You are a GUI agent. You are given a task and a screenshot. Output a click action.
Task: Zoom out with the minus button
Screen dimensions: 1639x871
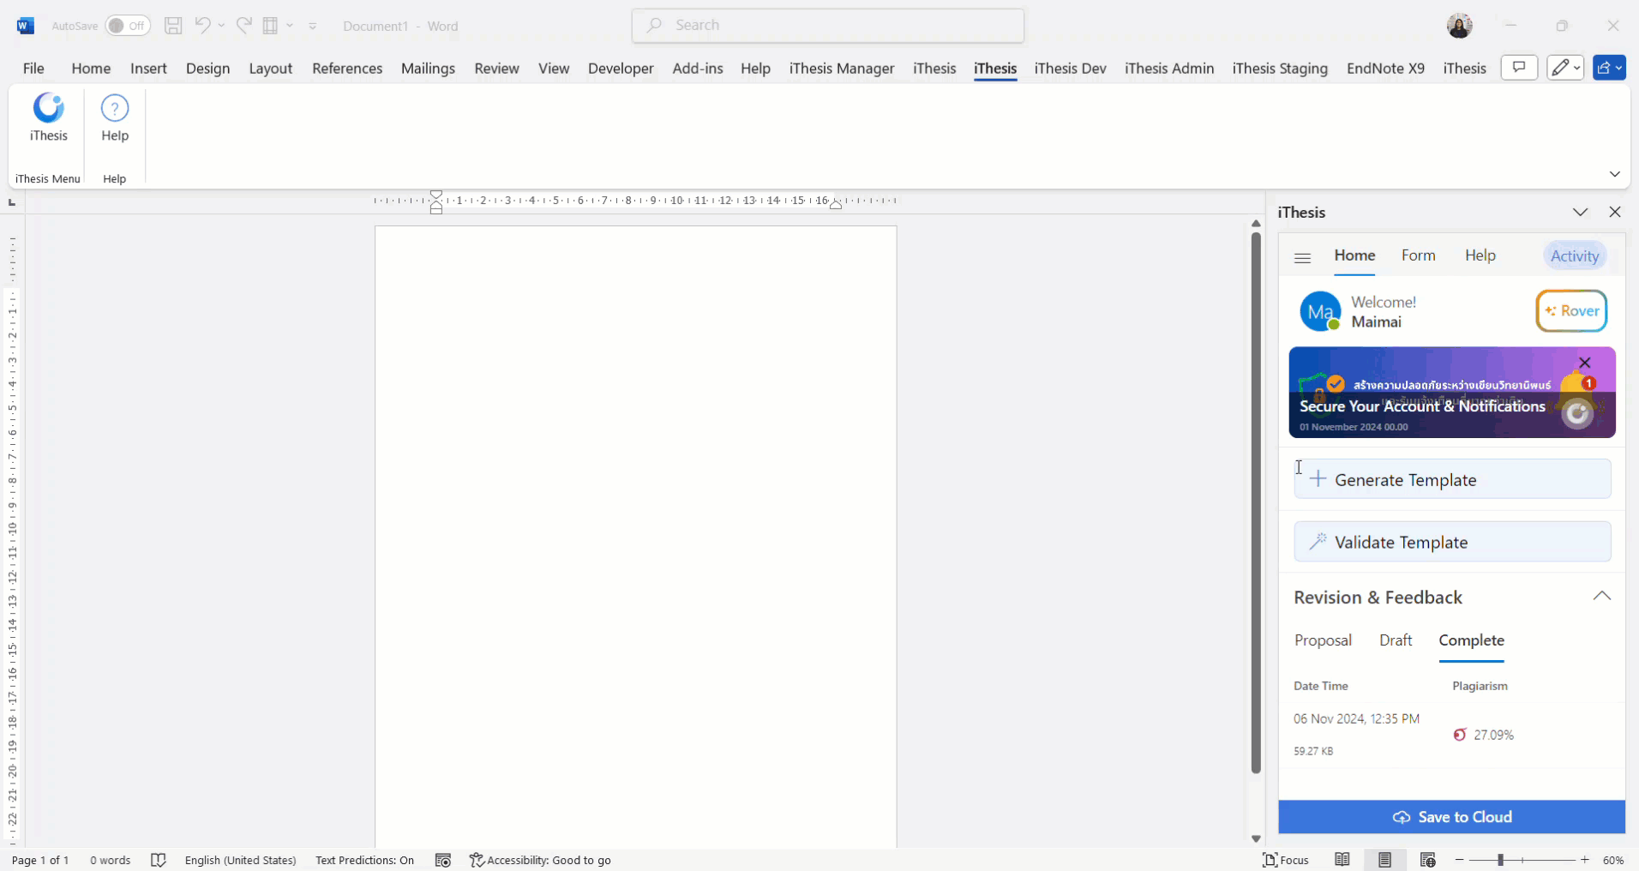tap(1460, 860)
